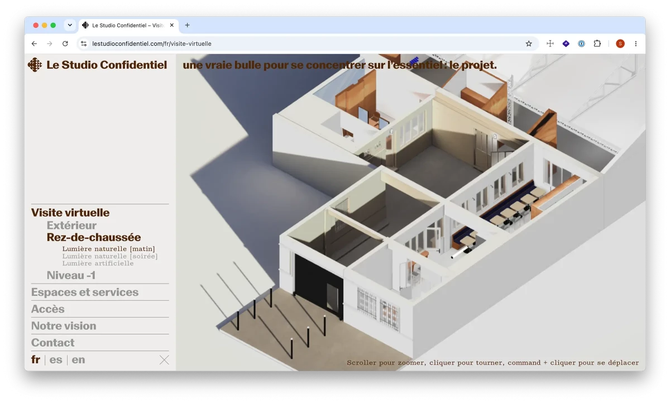Open site information icon in address bar
670x403 pixels.
pyautogui.click(x=84, y=44)
